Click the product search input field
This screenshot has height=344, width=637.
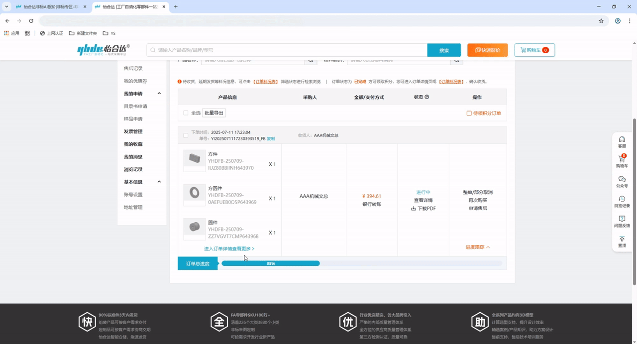click(x=289, y=50)
